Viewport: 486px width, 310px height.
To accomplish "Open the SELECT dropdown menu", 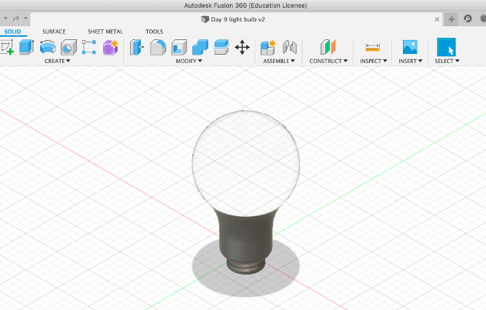I will (447, 61).
